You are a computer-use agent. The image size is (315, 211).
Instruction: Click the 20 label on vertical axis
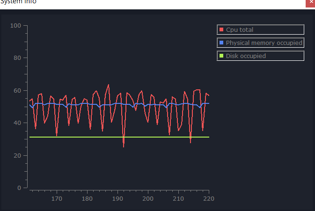click(18, 155)
